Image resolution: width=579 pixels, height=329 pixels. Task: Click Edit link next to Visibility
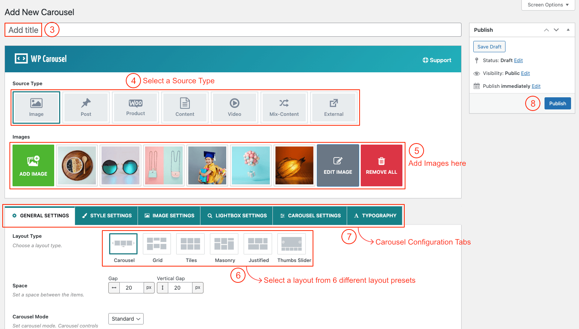point(525,73)
